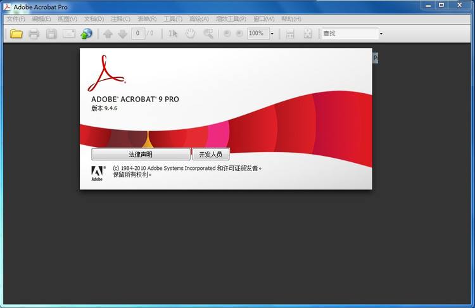Click the page number input field
Viewport: 475px width, 308px height.
[138, 34]
